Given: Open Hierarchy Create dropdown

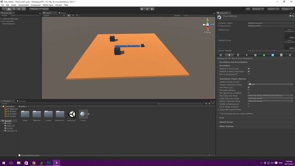Looking at the screenshot, I should coord(5,15).
